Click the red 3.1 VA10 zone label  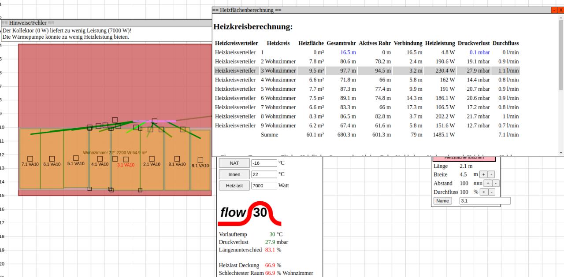tap(126, 165)
